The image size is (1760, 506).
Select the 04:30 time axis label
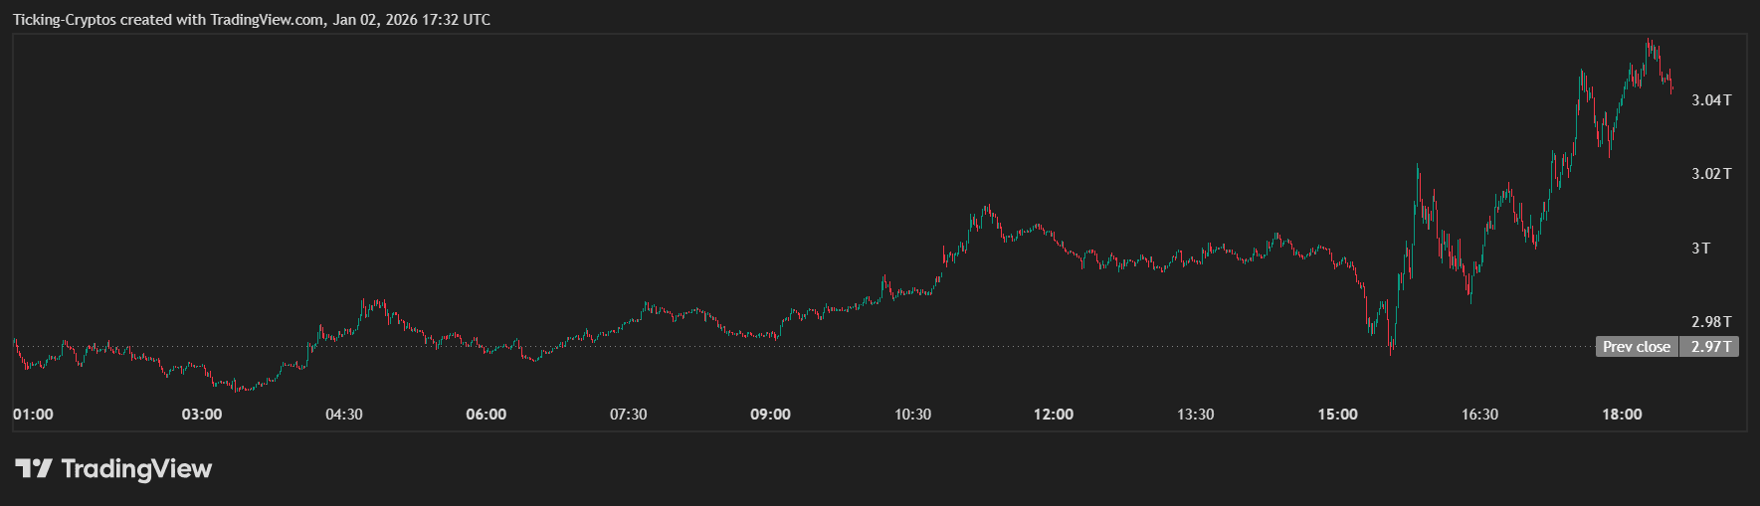(344, 415)
